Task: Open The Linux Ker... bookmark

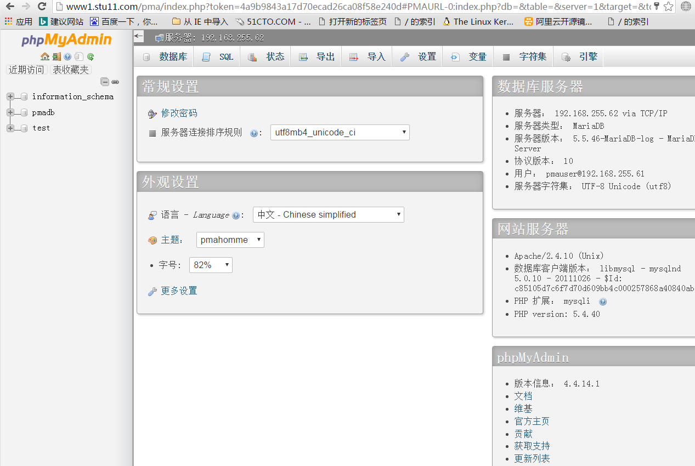Action: pos(478,22)
